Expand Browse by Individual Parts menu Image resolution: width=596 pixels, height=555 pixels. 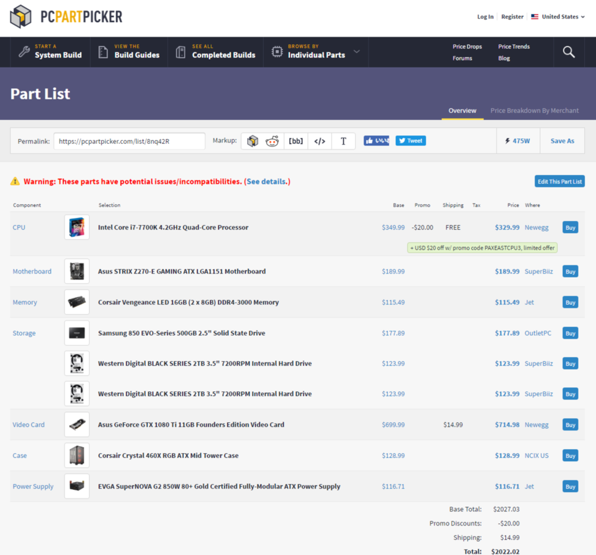click(316, 52)
